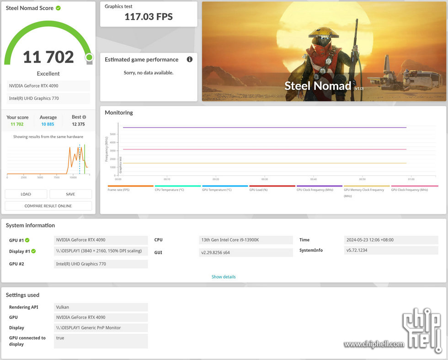Click the SAVE button

[x=70, y=194]
